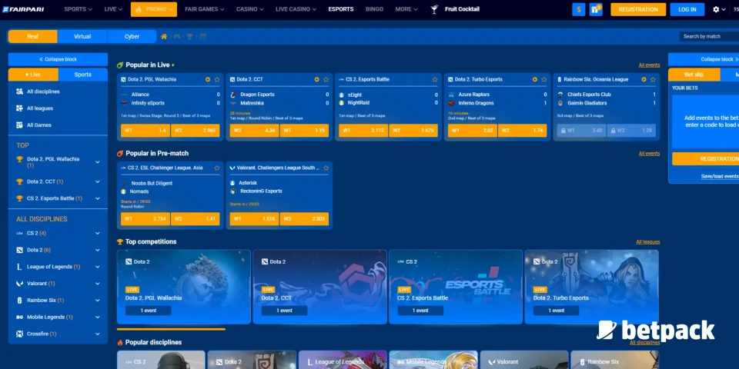
Task: Favorite the Dota 2. Turbo Esports match star
Action: click(544, 79)
